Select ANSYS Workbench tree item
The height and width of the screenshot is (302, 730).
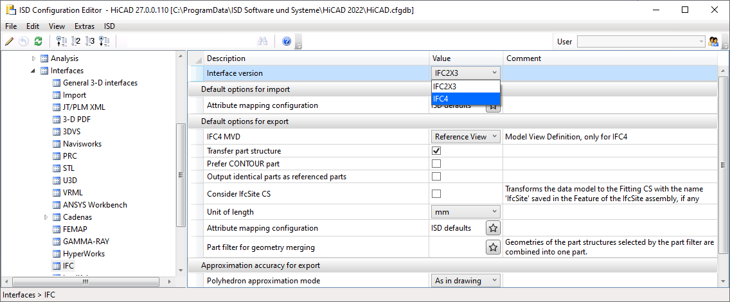point(95,205)
